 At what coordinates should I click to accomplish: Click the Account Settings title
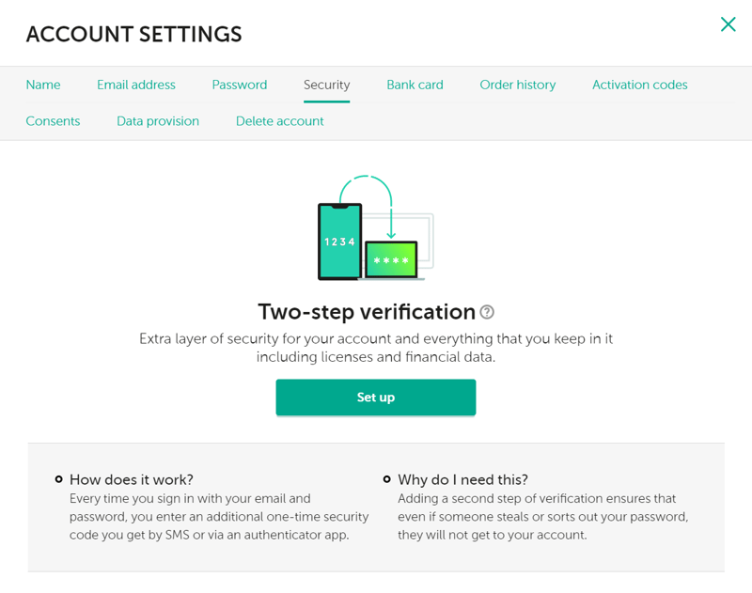pyautogui.click(x=133, y=35)
